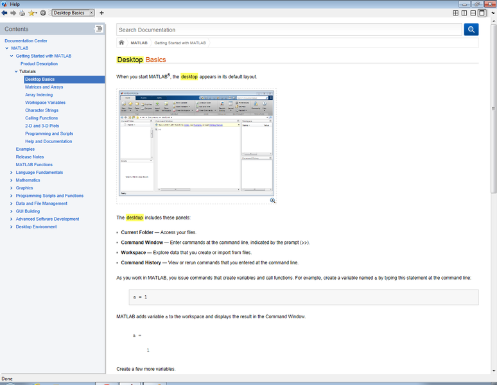The height and width of the screenshot is (385, 497).
Task: Open Workspace Variables tutorial
Action: pos(46,103)
